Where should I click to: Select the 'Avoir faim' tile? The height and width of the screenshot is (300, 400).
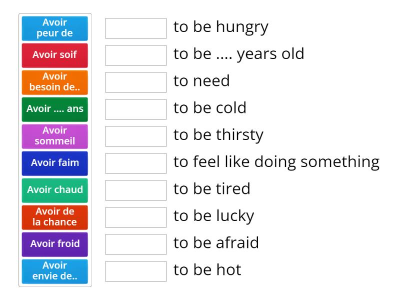pyautogui.click(x=54, y=163)
